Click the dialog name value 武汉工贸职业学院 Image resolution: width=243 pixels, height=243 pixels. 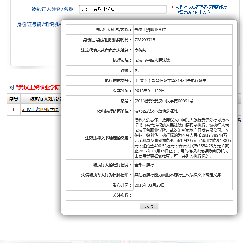(150, 30)
